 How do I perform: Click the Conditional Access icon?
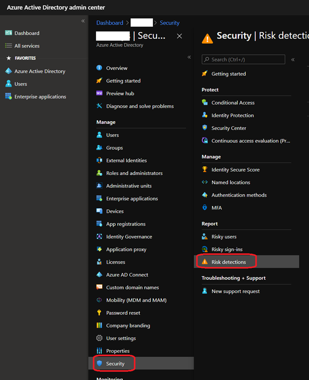205,102
